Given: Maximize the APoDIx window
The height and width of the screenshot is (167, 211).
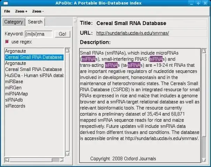Looking at the screenshot, I should click(198, 3).
